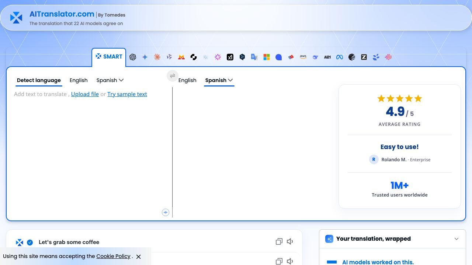Dismiss the cookie notice
Image resolution: width=472 pixels, height=265 pixels.
(x=139, y=257)
